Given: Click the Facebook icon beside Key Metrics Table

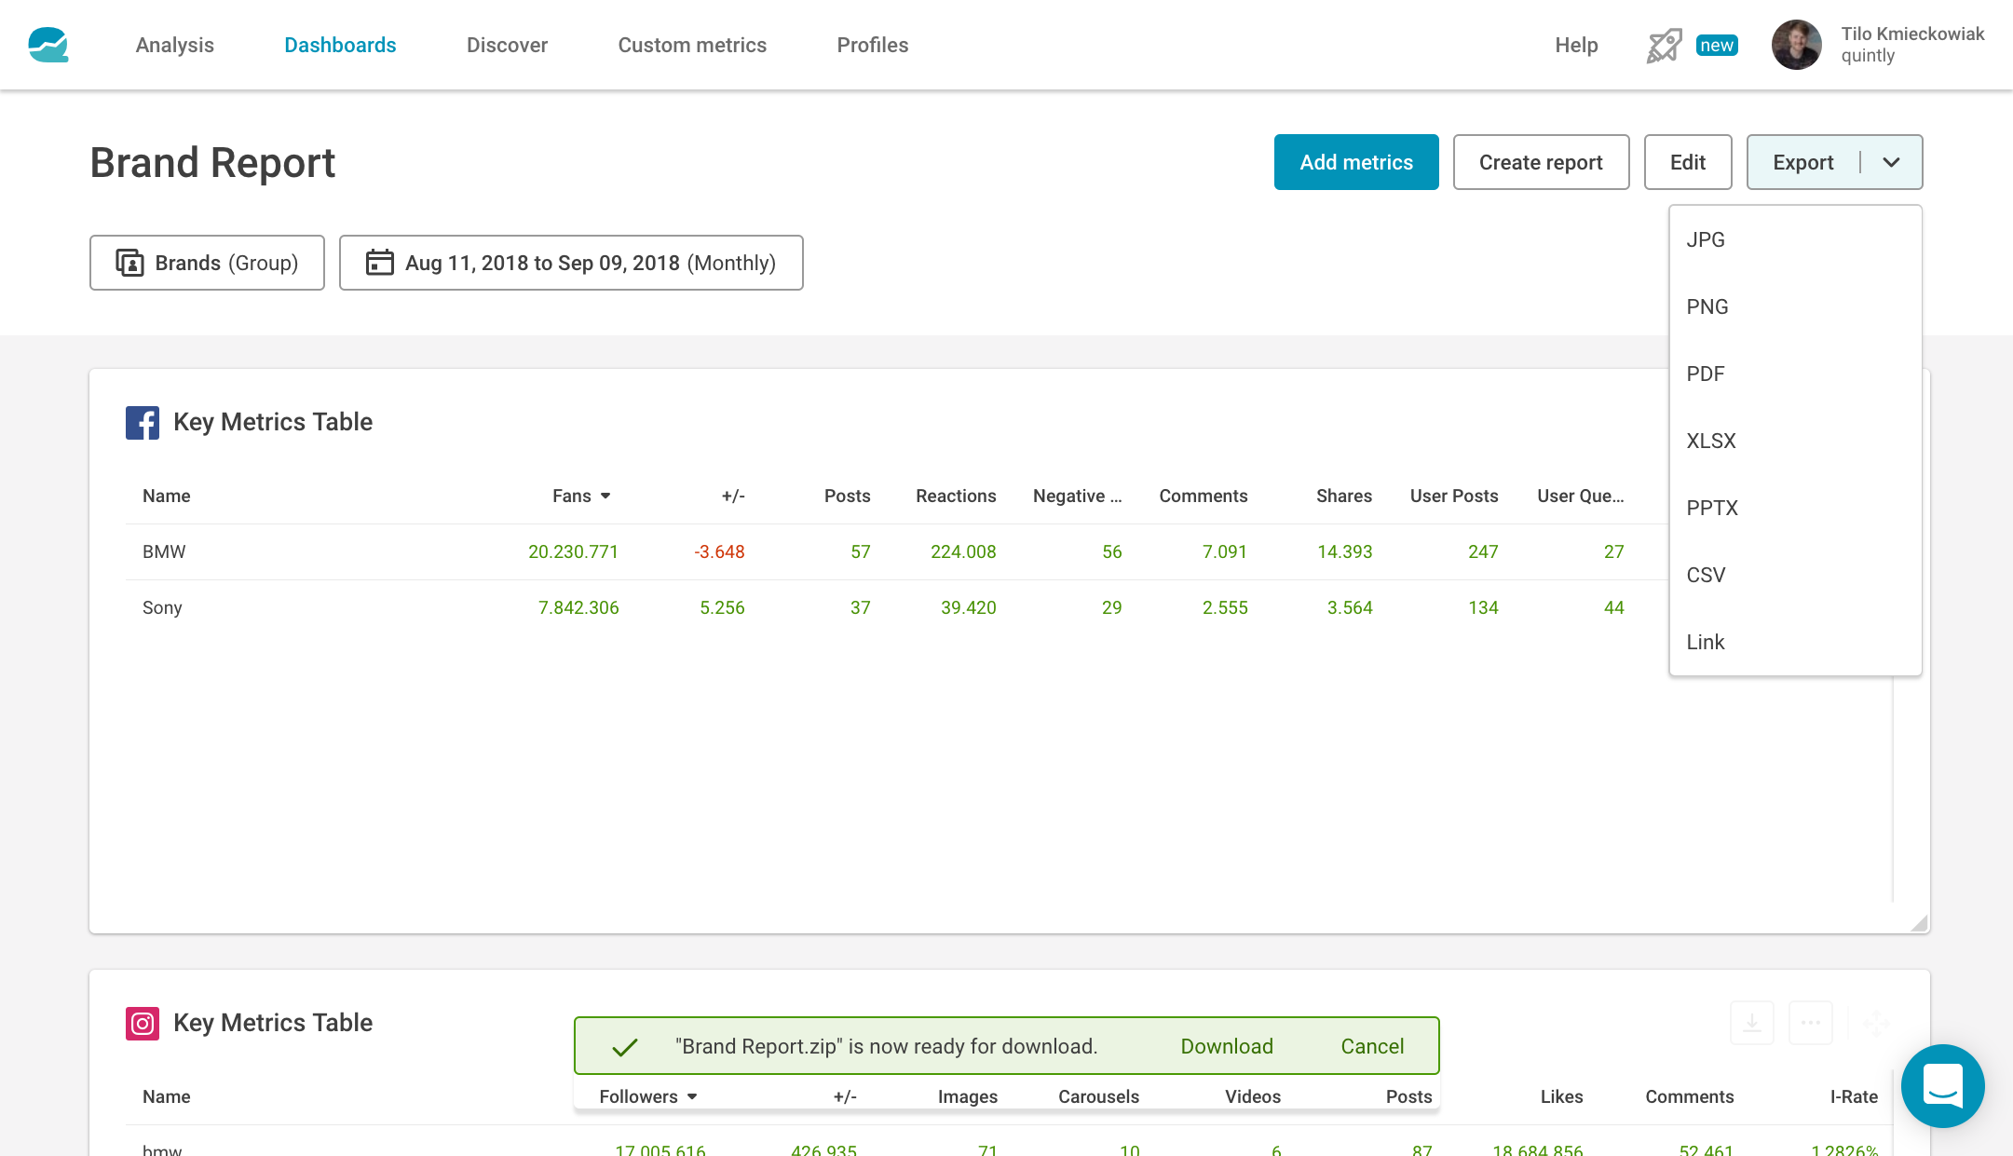Looking at the screenshot, I should 143,422.
